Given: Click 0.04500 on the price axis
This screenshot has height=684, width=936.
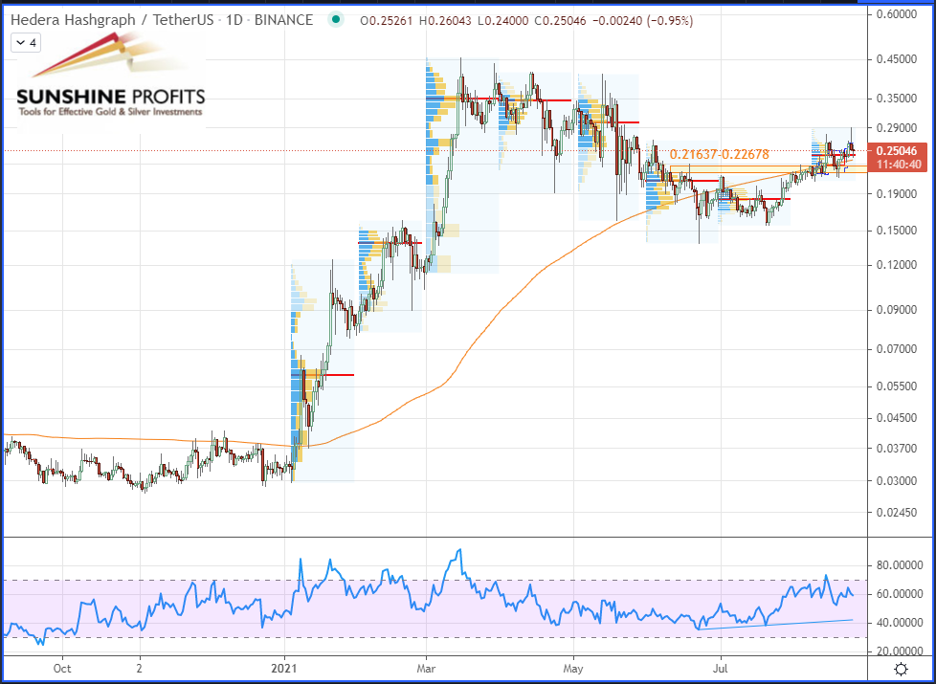Looking at the screenshot, I should click(897, 418).
